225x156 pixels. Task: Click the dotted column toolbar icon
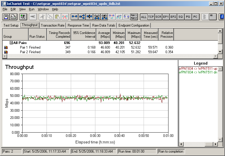205,17
